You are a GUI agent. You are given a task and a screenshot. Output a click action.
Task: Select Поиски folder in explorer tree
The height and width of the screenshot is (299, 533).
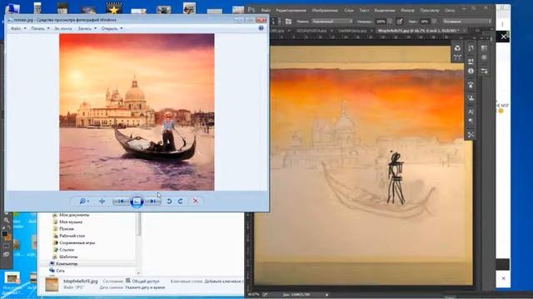click(x=67, y=229)
